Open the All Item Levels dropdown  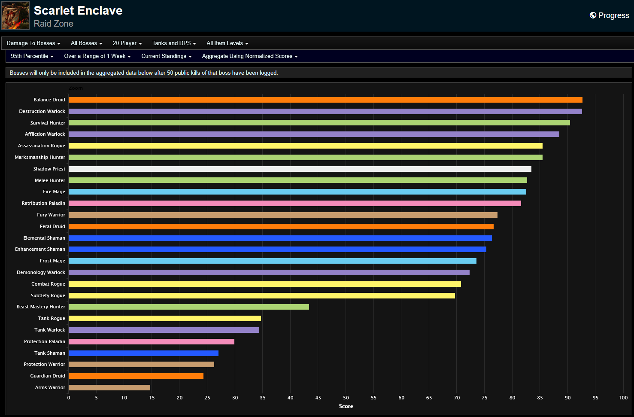227,43
